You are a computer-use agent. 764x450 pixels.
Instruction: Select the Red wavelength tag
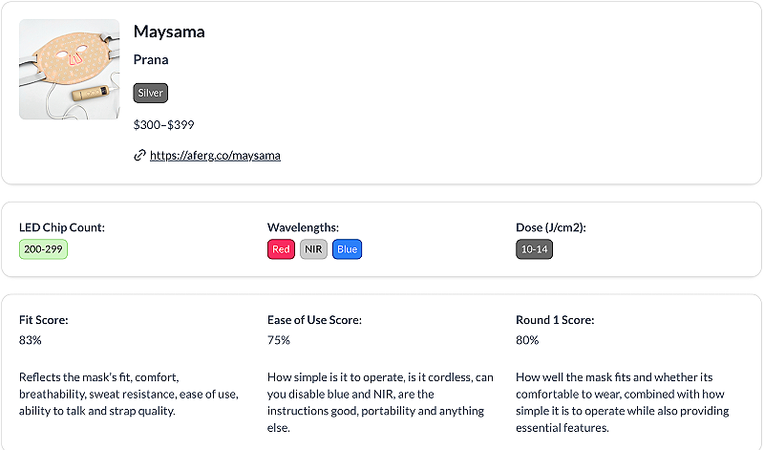tap(281, 249)
